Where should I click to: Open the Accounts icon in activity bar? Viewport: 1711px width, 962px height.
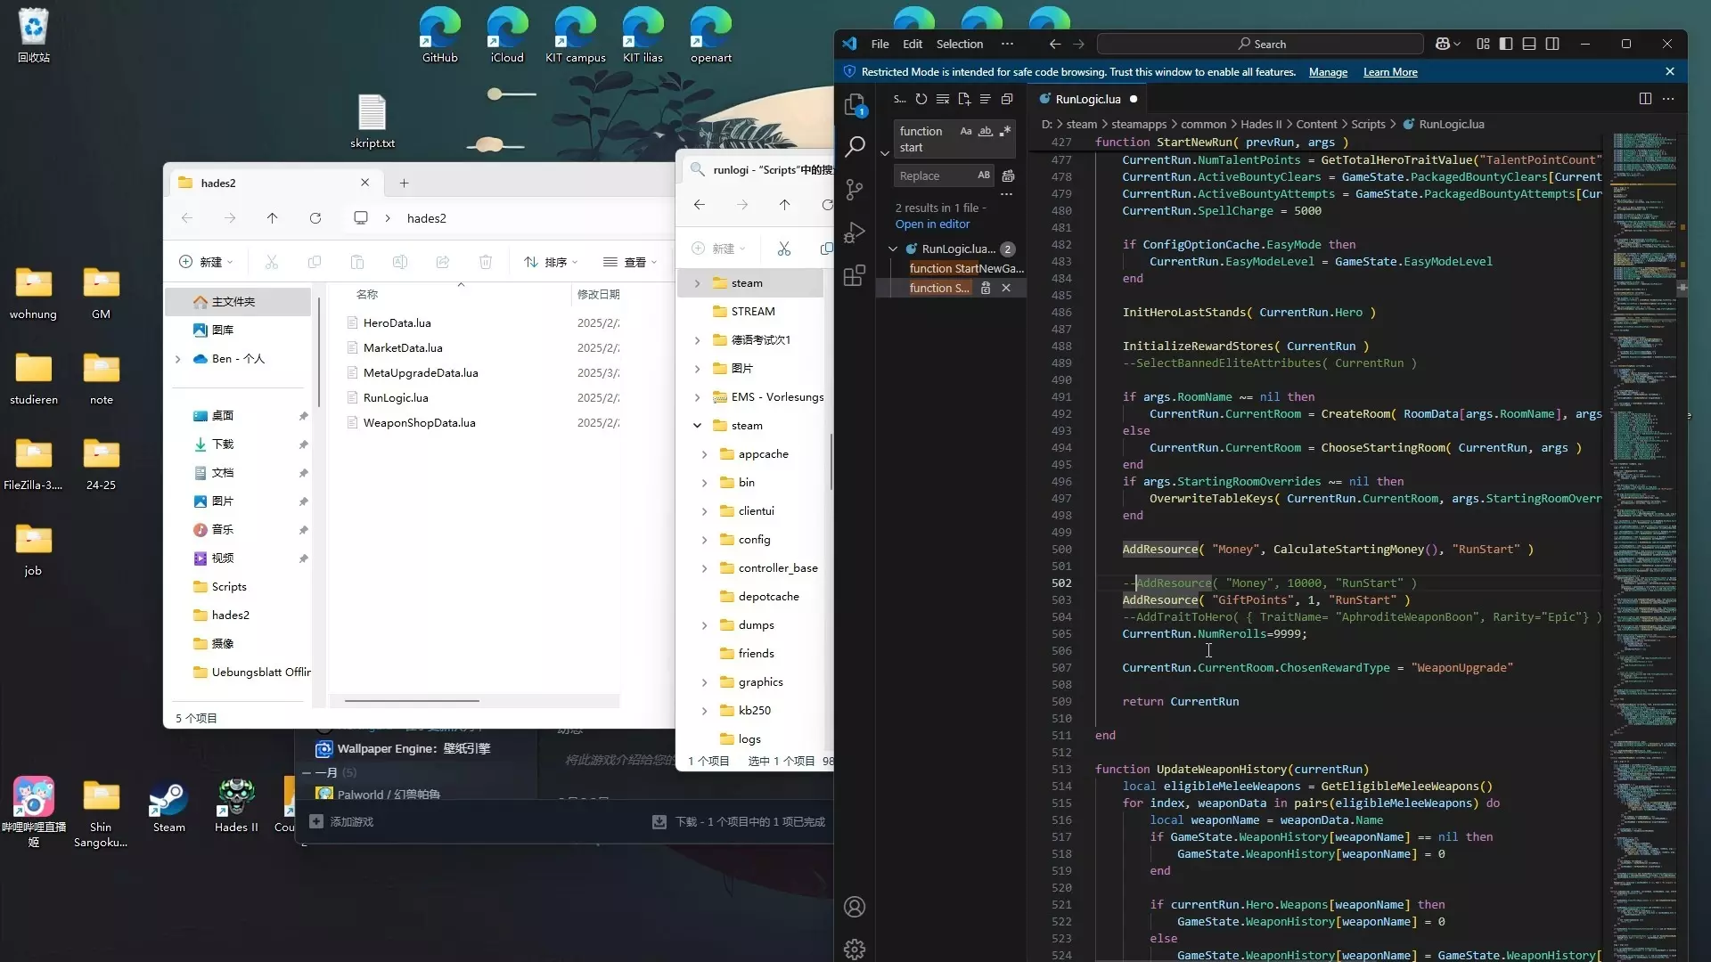click(x=854, y=907)
